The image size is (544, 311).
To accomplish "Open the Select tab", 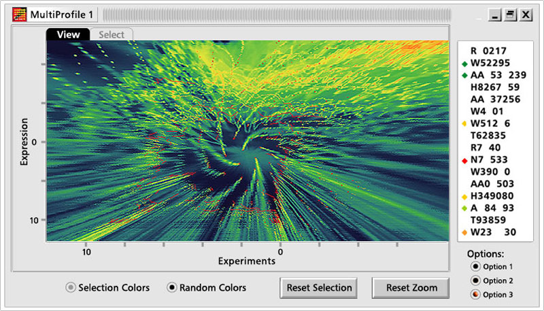I will coord(112,34).
